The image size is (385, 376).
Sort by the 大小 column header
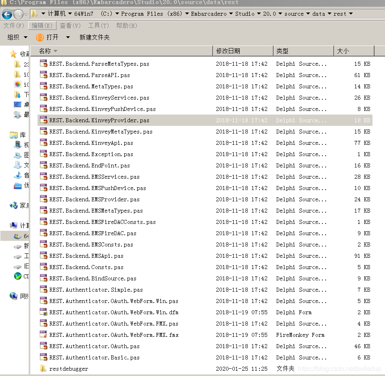point(354,51)
